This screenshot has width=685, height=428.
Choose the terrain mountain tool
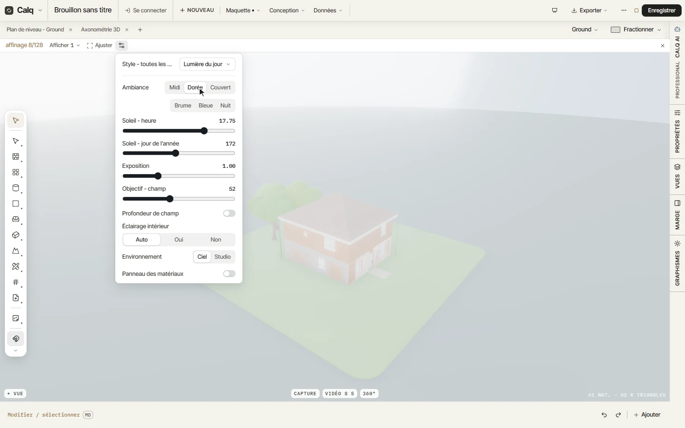pos(16,251)
